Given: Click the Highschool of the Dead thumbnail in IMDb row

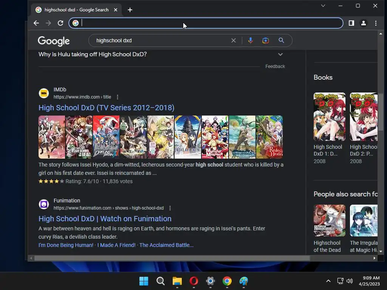Looking at the screenshot, I should 79,137.
